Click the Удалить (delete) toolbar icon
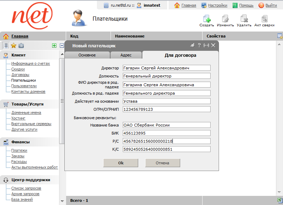 pyautogui.click(x=244, y=19)
